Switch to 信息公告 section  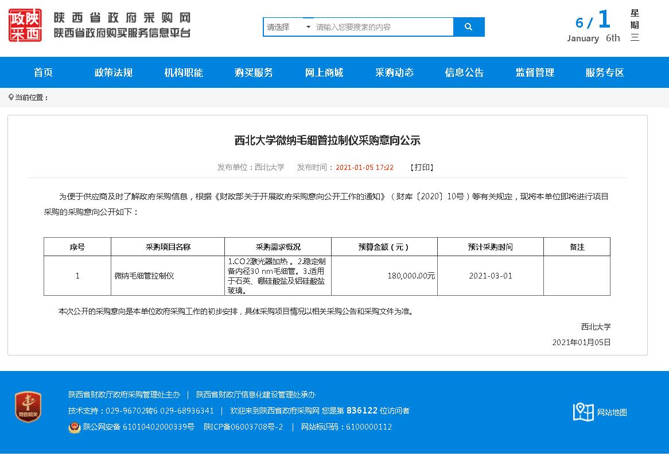tap(464, 72)
